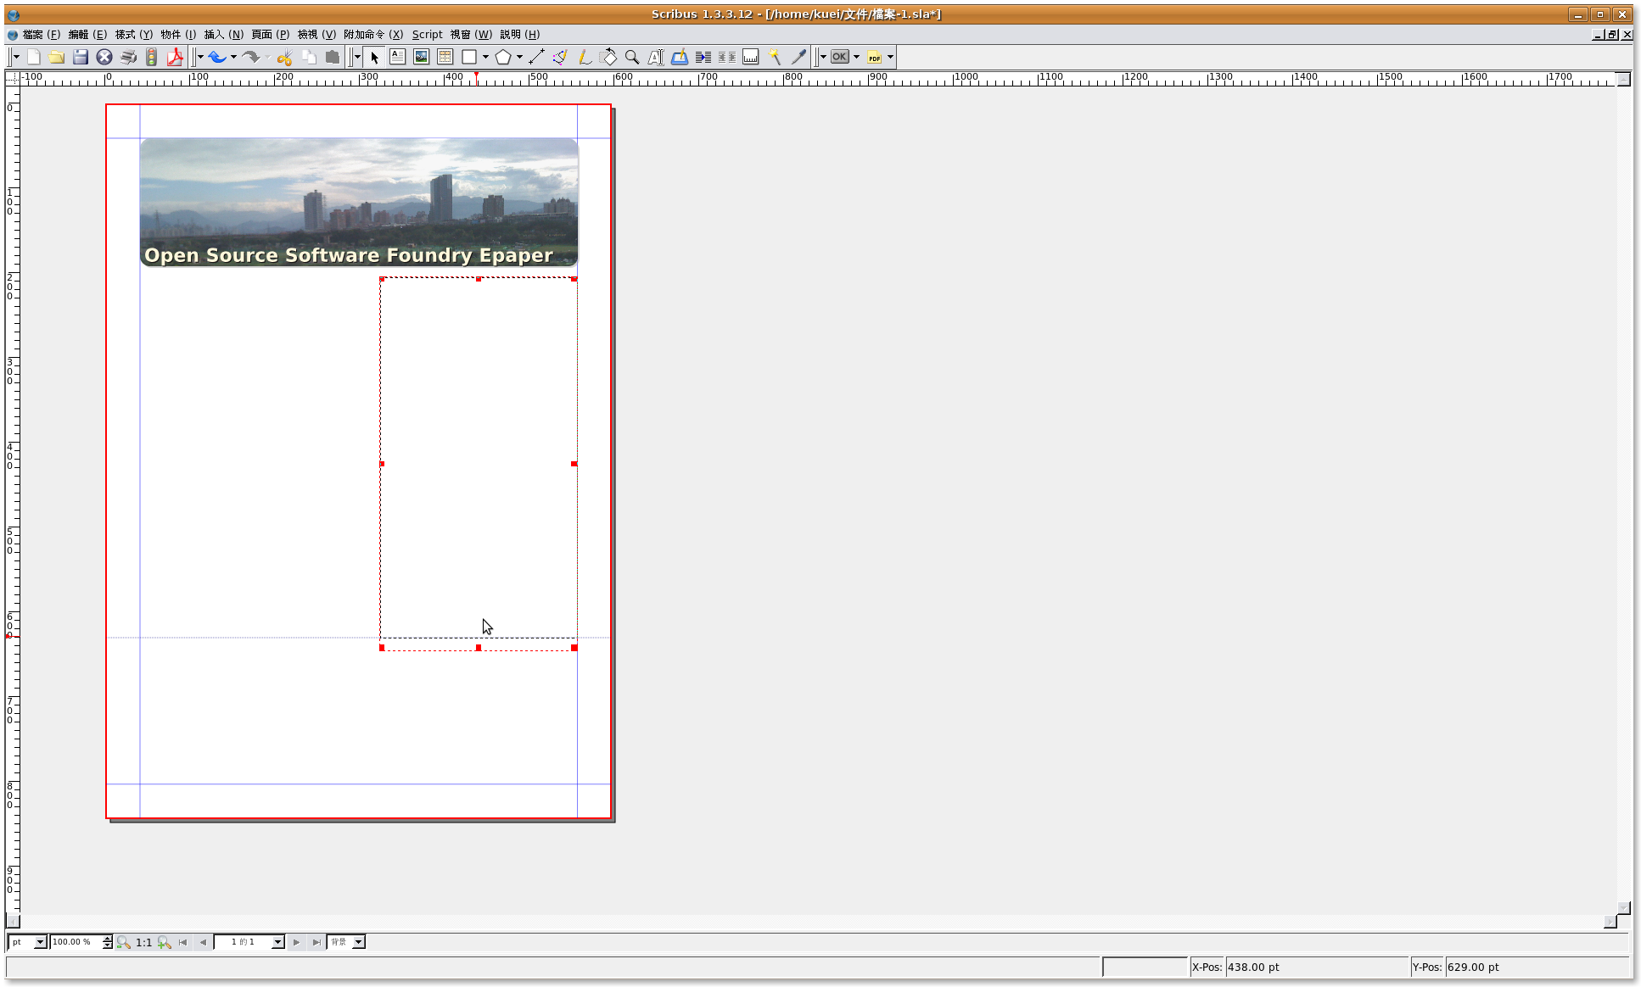Increase zoom percentage with stepper up arrow
1641x987 pixels.
(x=108, y=939)
